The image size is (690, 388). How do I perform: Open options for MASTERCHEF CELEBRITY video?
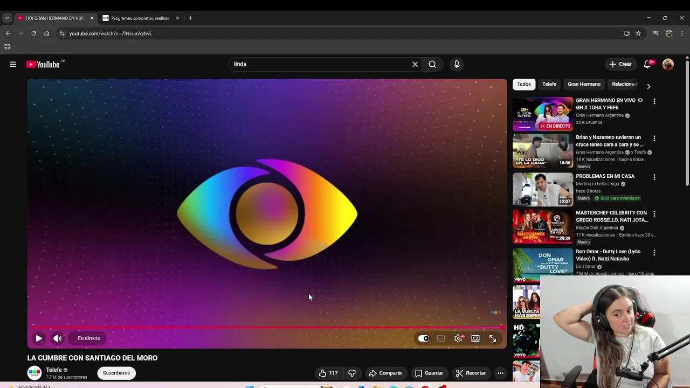coord(654,214)
